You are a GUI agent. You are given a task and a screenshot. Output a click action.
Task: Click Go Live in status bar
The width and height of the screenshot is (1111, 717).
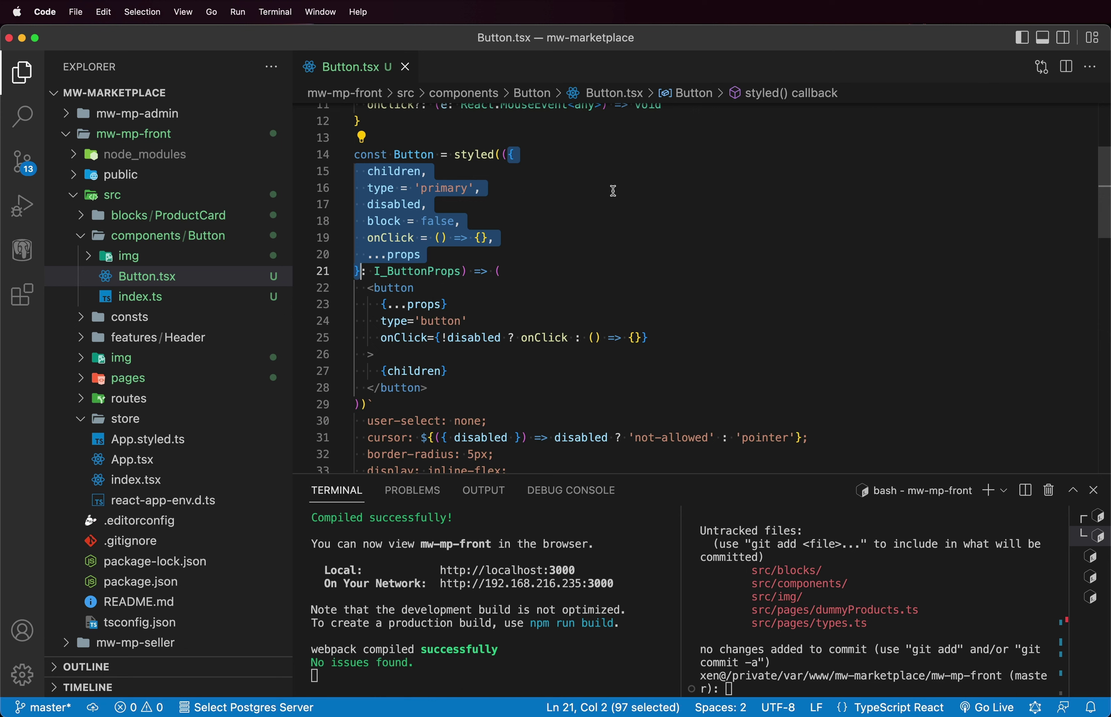[986, 707]
